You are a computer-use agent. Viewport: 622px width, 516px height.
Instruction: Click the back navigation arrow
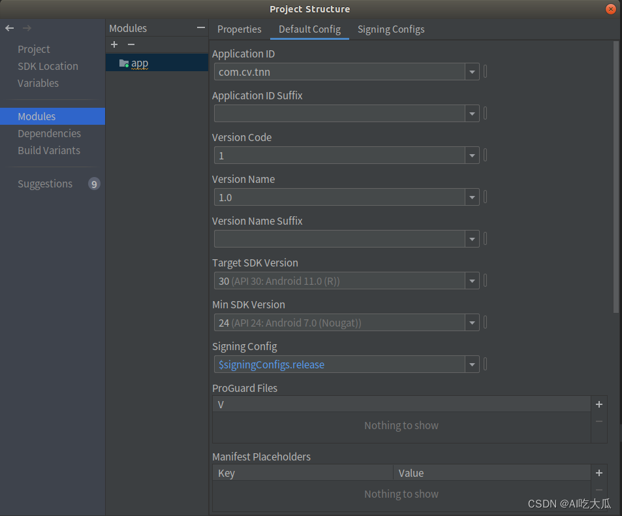(x=9, y=28)
